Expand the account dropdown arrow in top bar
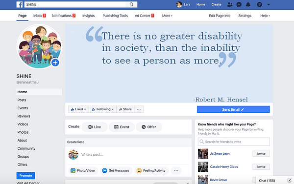The width and height of the screenshot is (294, 184). point(269,4)
